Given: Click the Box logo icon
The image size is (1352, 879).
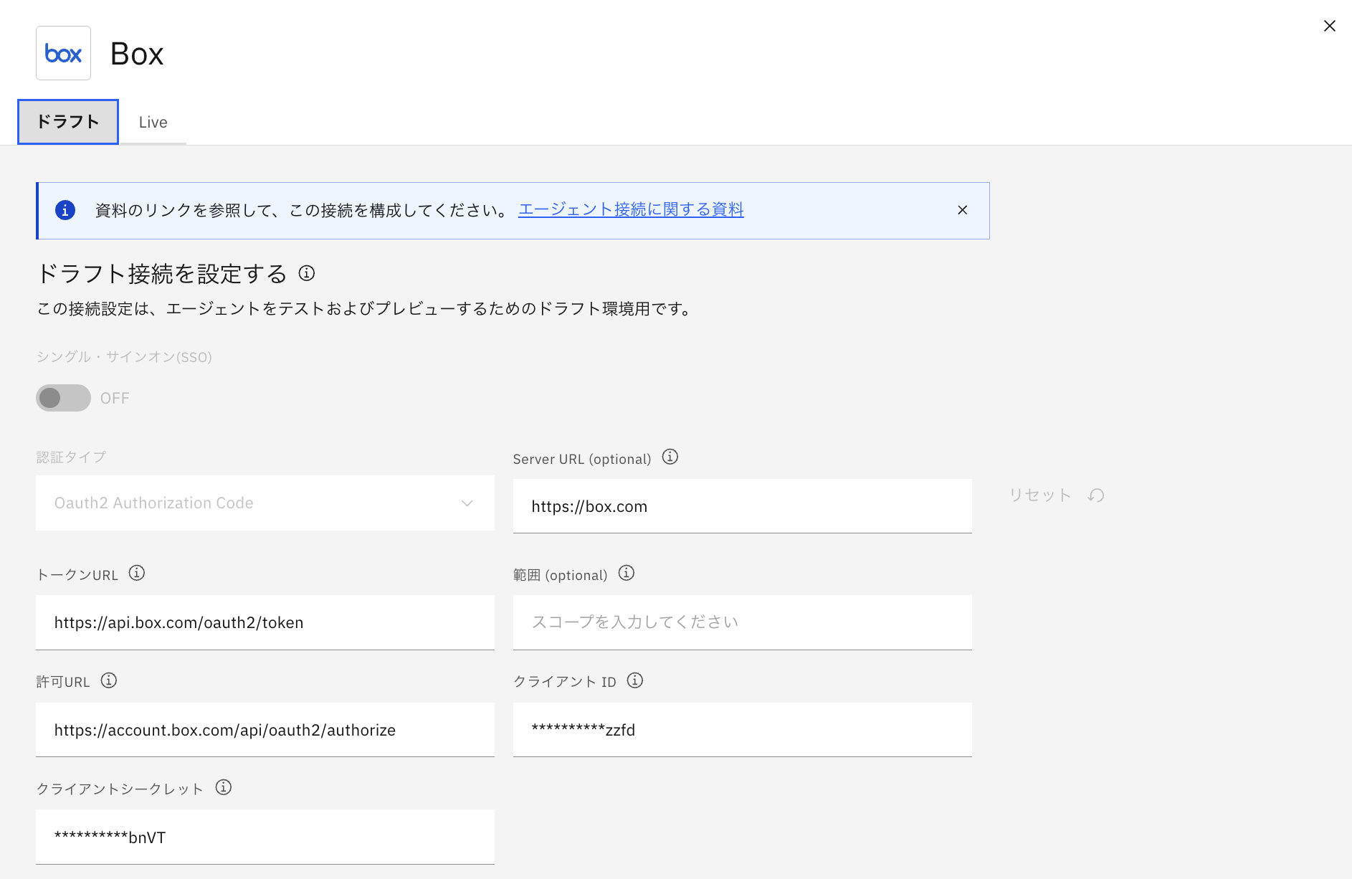Looking at the screenshot, I should point(63,53).
